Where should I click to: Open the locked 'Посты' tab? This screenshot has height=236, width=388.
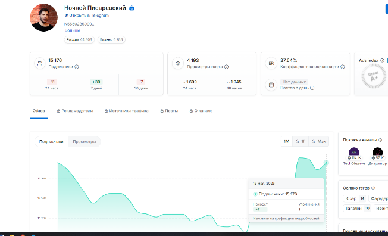[169, 111]
